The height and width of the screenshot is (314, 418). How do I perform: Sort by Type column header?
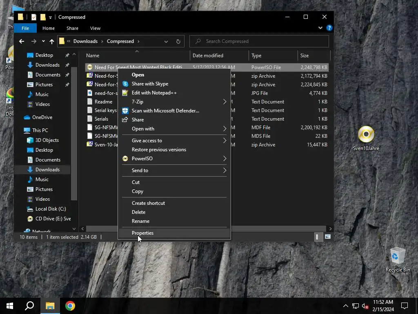273,56
